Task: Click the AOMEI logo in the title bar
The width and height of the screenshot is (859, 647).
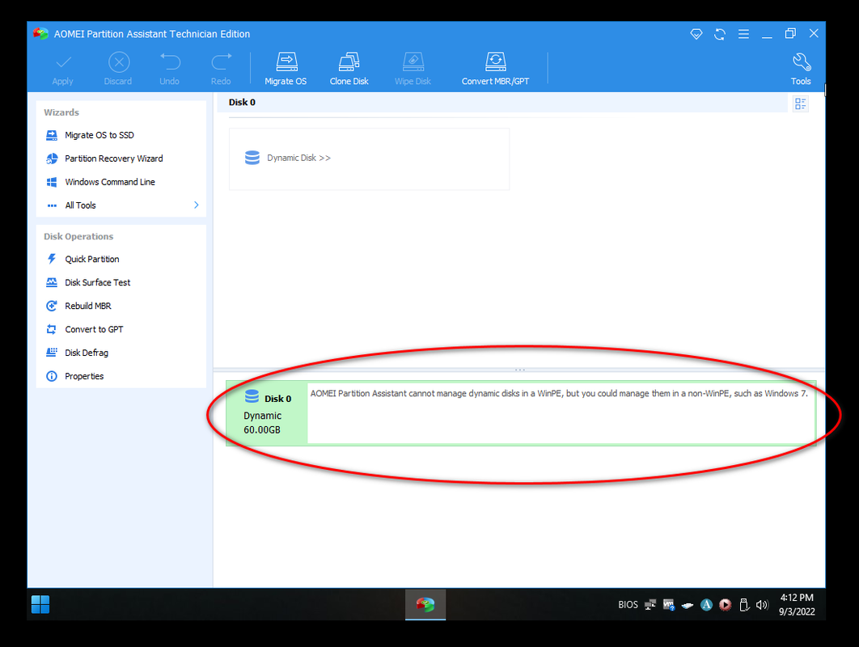Action: pyautogui.click(x=40, y=34)
